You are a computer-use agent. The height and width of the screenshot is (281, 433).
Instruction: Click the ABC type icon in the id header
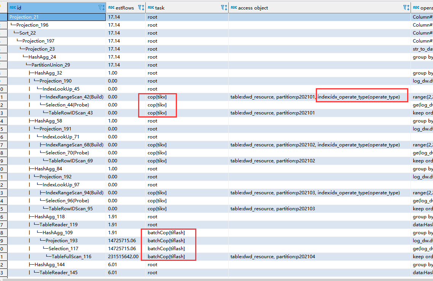coord(13,8)
